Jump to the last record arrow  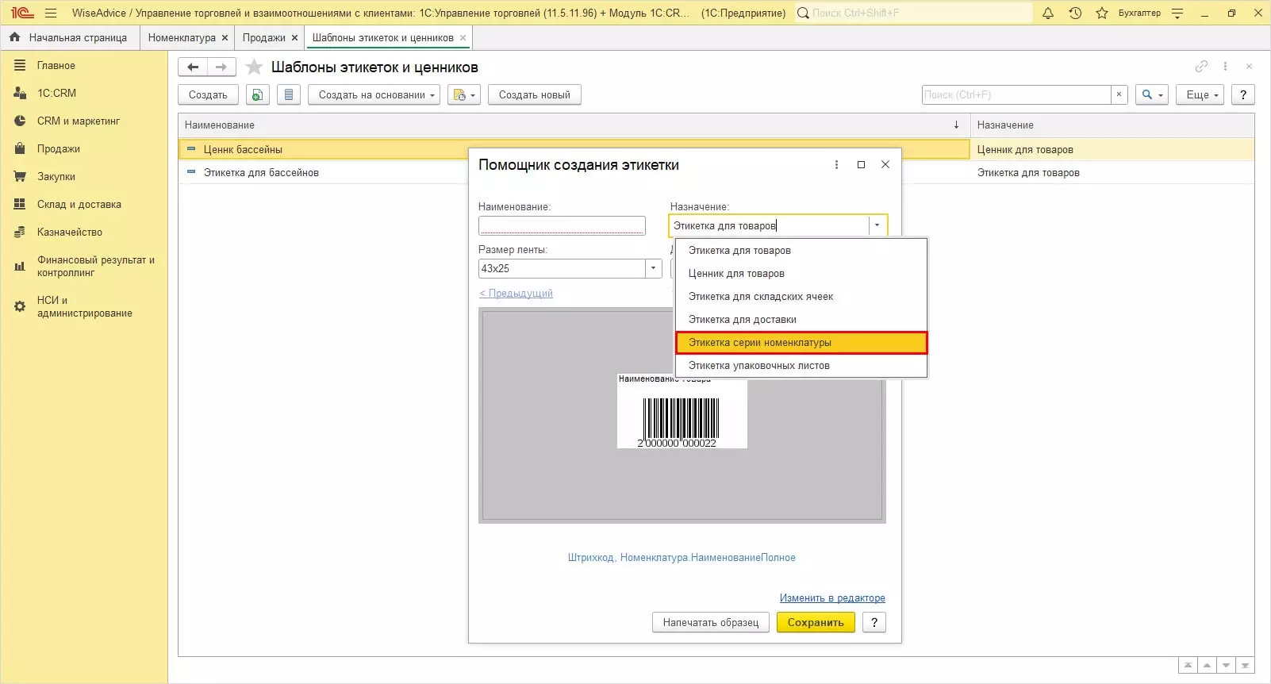(1245, 665)
